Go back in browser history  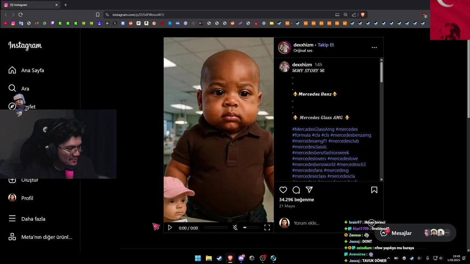[6, 15]
